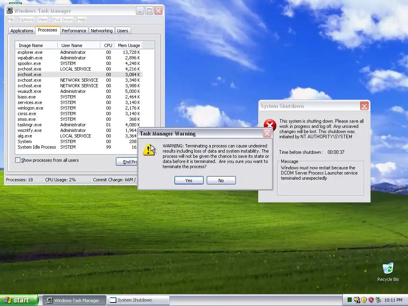Select the wscntfy.exe process row

(76, 130)
